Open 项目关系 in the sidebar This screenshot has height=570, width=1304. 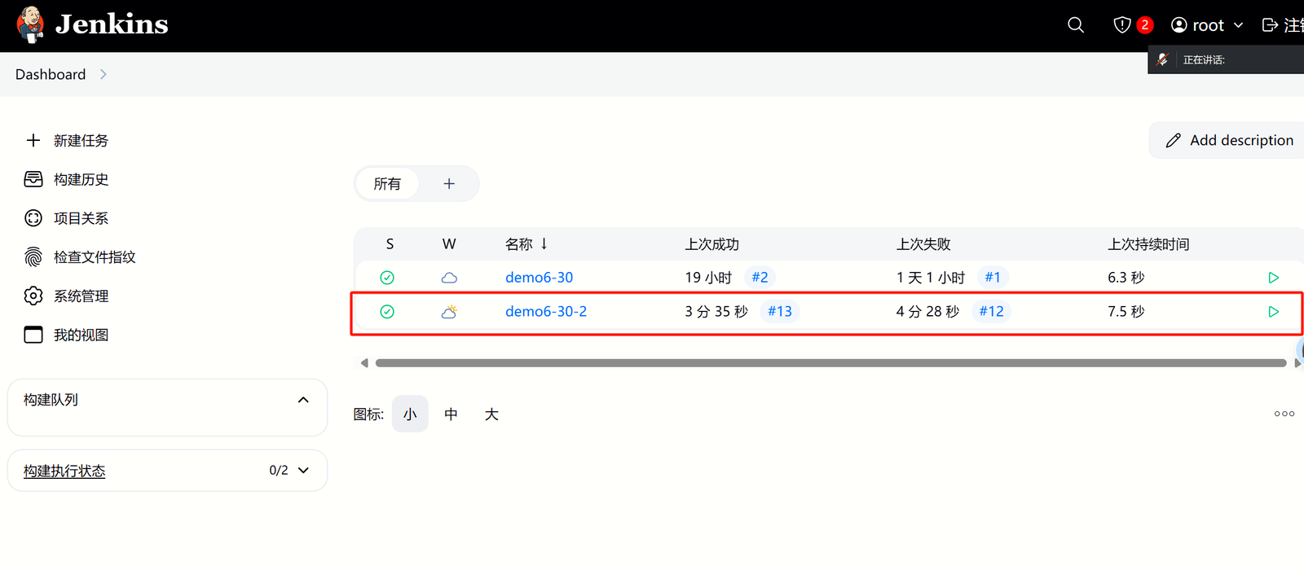pyautogui.click(x=81, y=218)
